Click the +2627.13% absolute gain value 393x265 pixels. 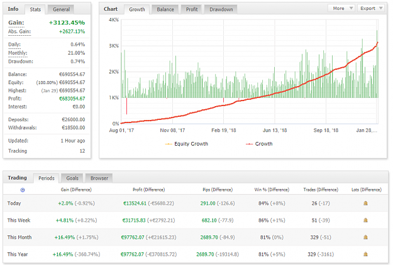point(72,31)
